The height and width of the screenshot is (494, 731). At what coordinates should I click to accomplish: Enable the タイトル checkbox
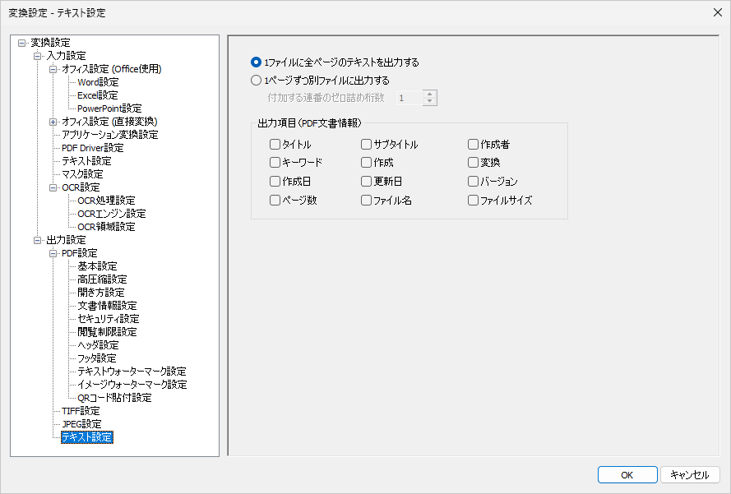(276, 144)
